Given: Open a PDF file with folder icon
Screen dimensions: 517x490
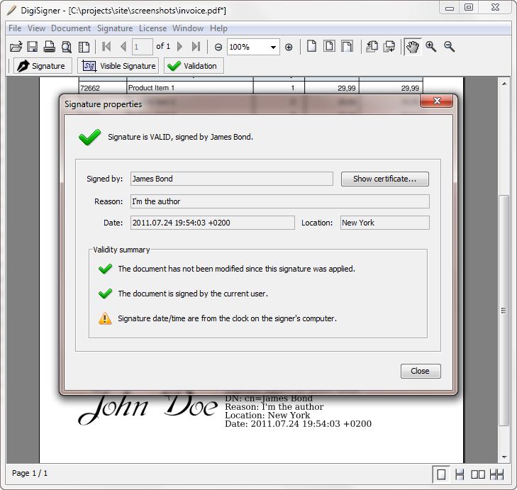Looking at the screenshot, I should pos(16,47).
